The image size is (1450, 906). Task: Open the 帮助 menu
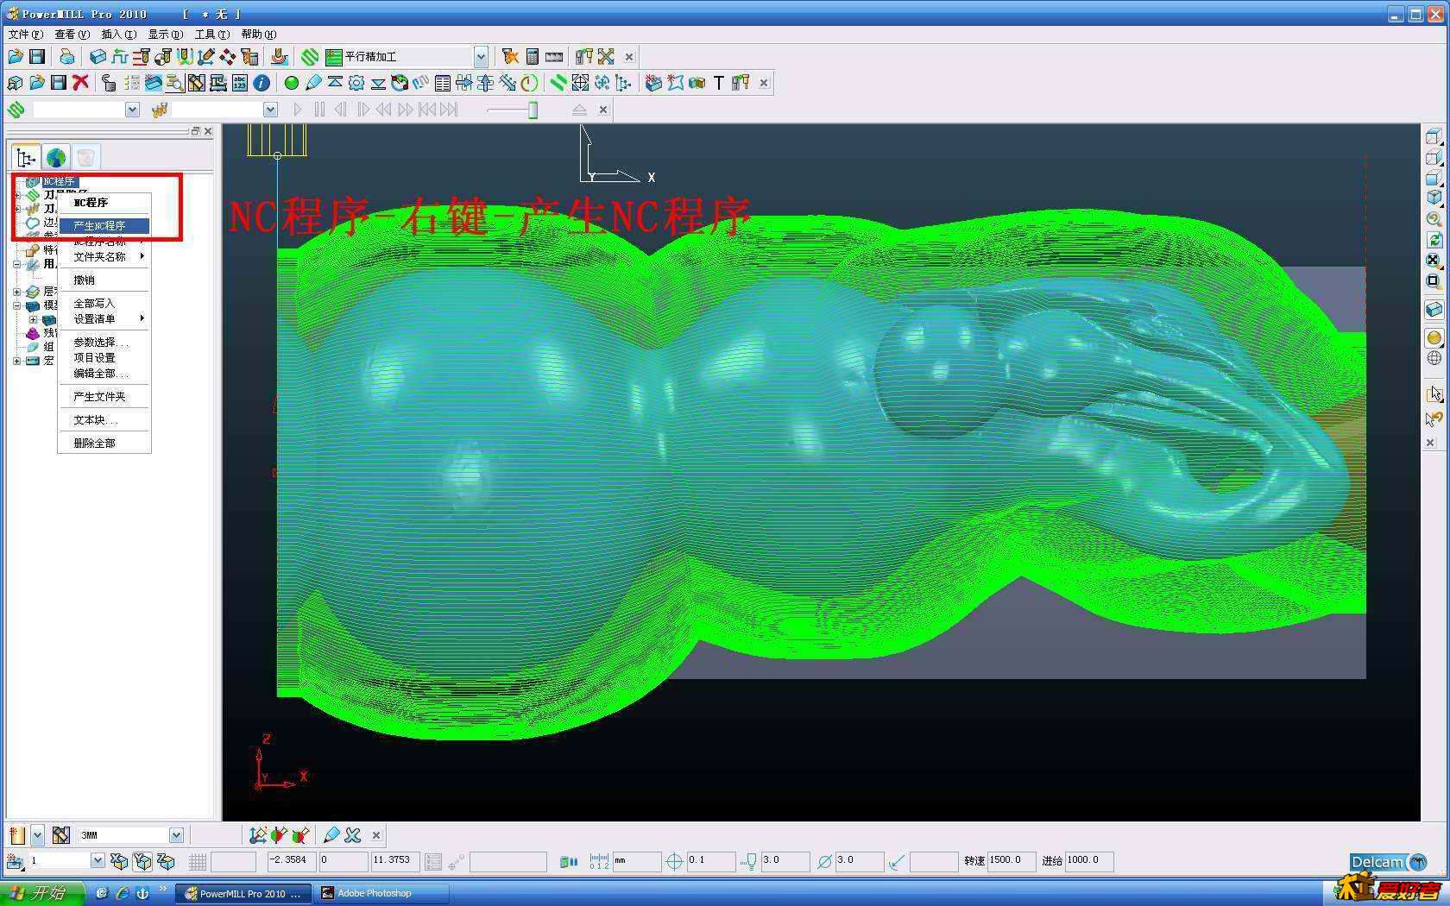(x=258, y=35)
